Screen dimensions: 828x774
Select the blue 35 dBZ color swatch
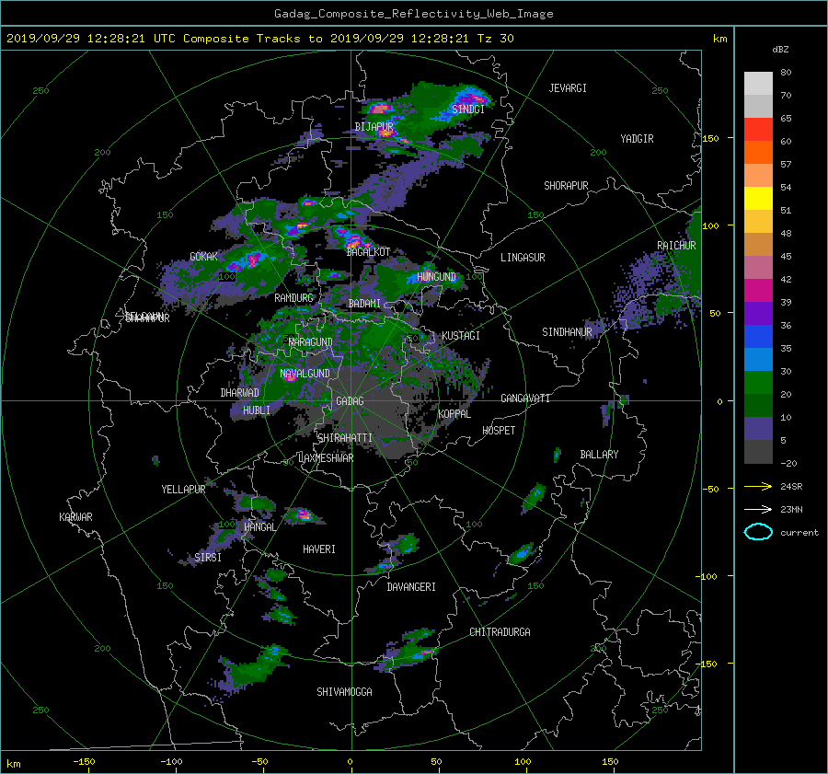click(758, 337)
